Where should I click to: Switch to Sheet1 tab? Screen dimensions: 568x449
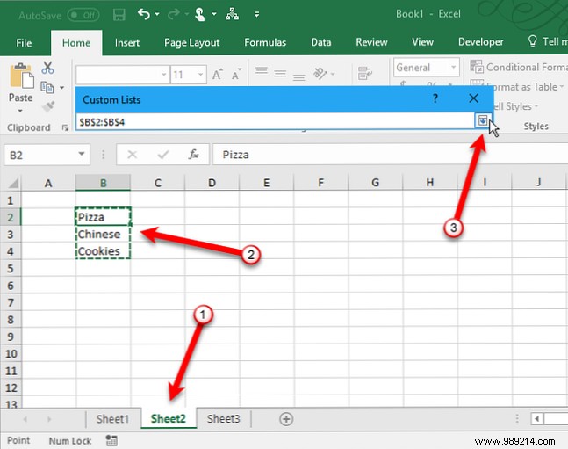tap(112, 419)
